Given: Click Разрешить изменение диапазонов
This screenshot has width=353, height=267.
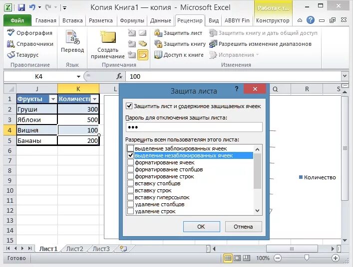Looking at the screenshot, I should (260, 44).
